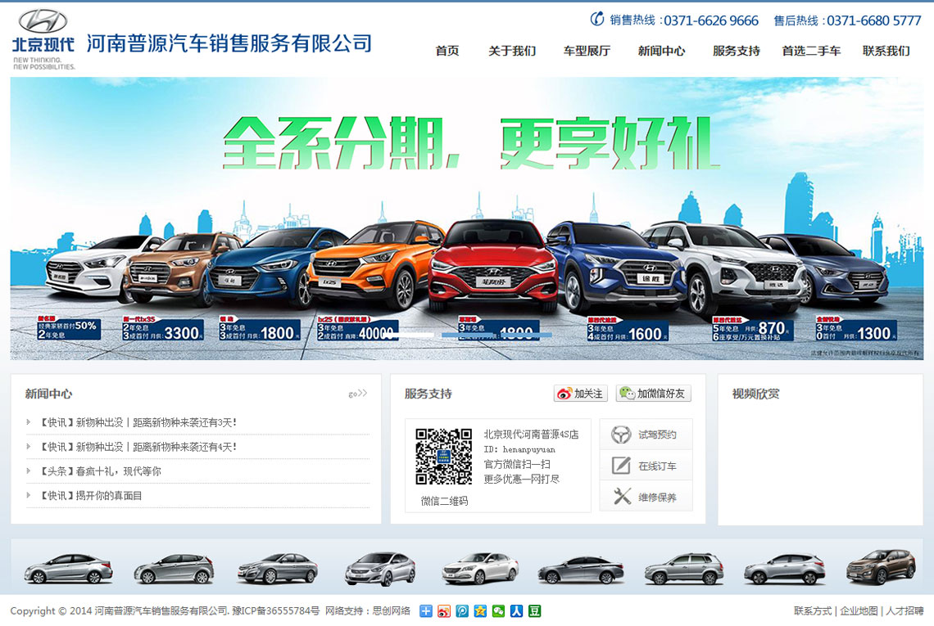Click the 加微信好友 button
This screenshot has width=934, height=626.
click(x=654, y=394)
